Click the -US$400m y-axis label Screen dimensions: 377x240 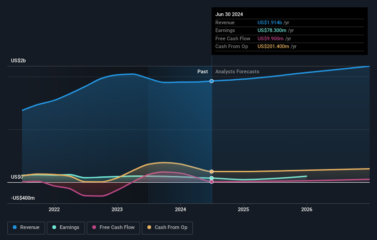click(x=23, y=198)
